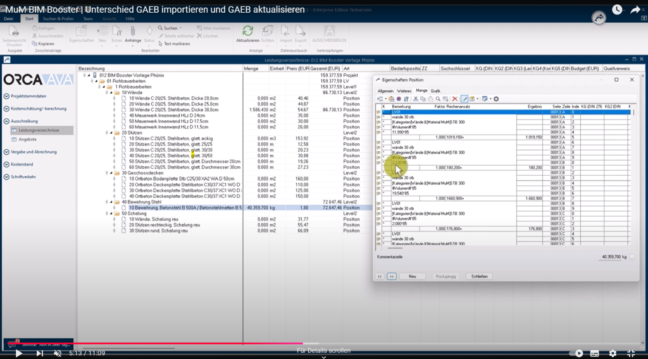Toggle the highlighted pencil edit mode button
648x359 pixels.
464,99
